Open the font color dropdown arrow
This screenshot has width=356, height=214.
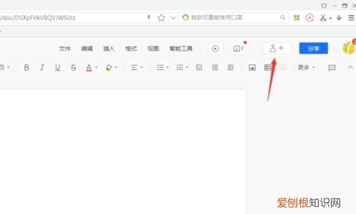[x=97, y=68]
